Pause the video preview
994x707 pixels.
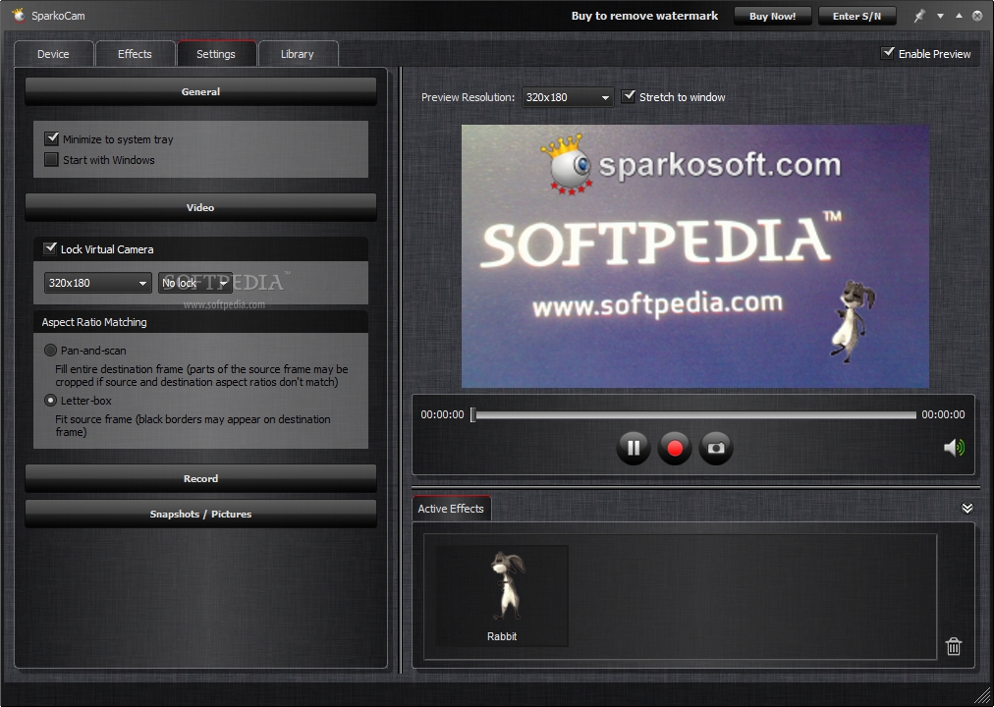634,448
